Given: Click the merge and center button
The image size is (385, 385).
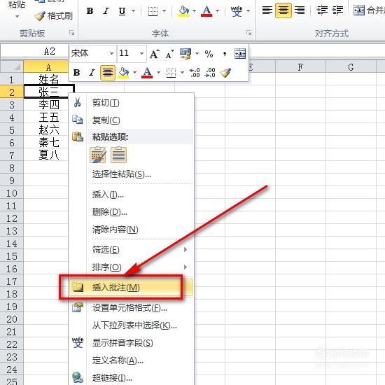Looking at the screenshot, I should tap(368, 10).
